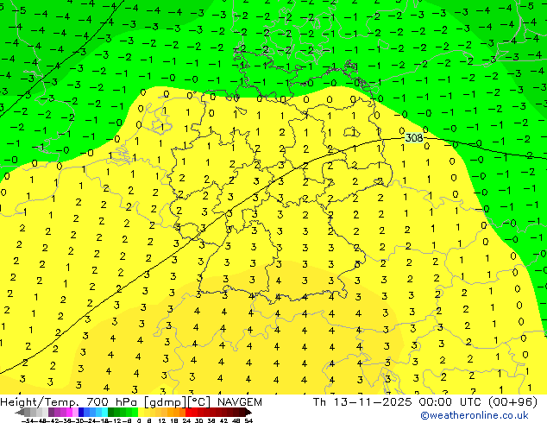Viewport: 547px width, 423px height.
Task: Click the NAVGEM model name
Action: click(x=240, y=402)
